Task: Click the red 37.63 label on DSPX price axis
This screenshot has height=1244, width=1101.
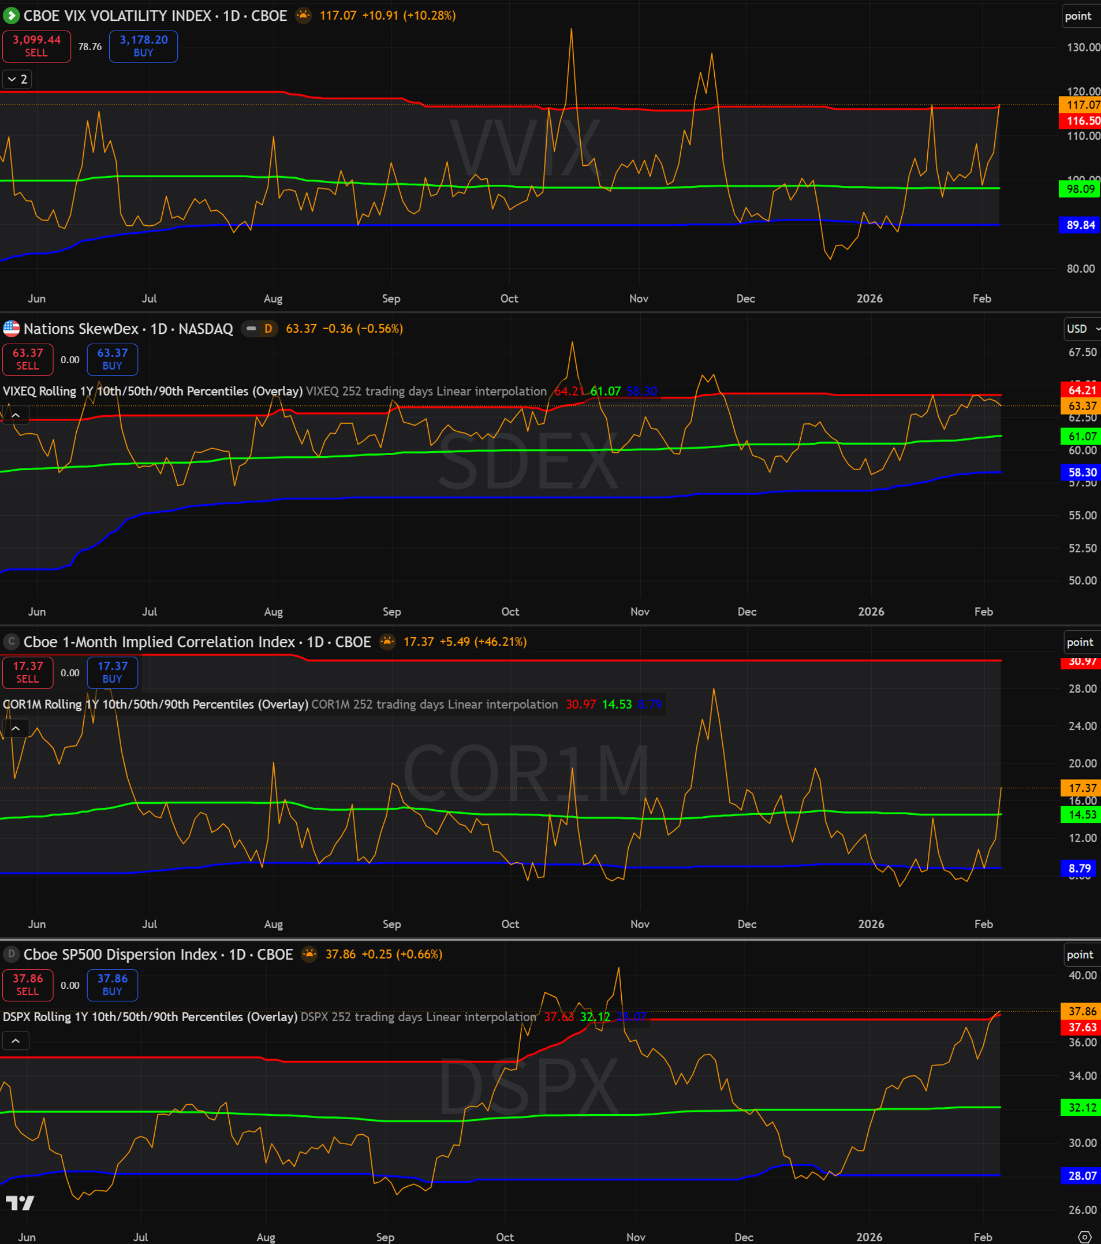Action: pyautogui.click(x=1081, y=1027)
